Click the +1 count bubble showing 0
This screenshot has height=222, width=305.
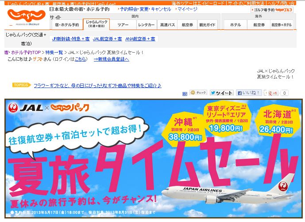pyautogui.click(x=284, y=93)
